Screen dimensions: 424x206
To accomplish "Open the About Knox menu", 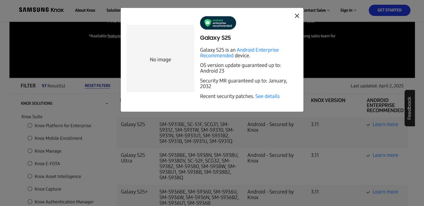I will point(85,10).
